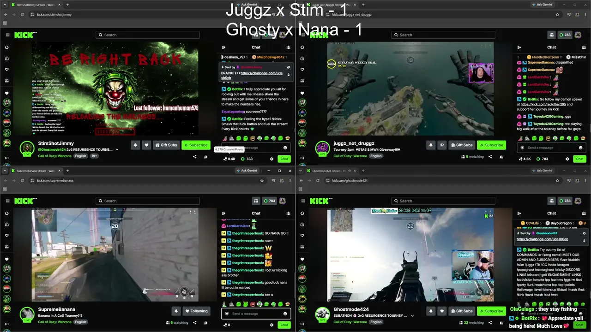Image resolution: width=591 pixels, height=332 pixels.
Task: Follow juggz_not_druggz with the heart button
Action: point(442,145)
